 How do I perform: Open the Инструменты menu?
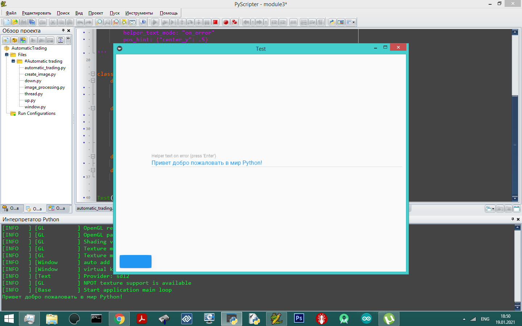[139, 13]
